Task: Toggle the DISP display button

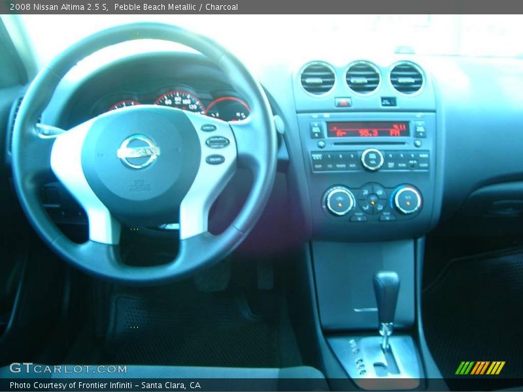Action: coord(319,165)
